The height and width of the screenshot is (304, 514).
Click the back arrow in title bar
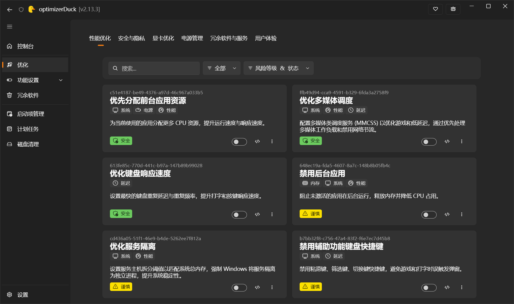click(10, 9)
